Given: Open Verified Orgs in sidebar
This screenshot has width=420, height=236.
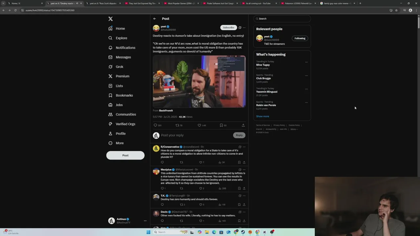Looking at the screenshot, I should point(121,124).
